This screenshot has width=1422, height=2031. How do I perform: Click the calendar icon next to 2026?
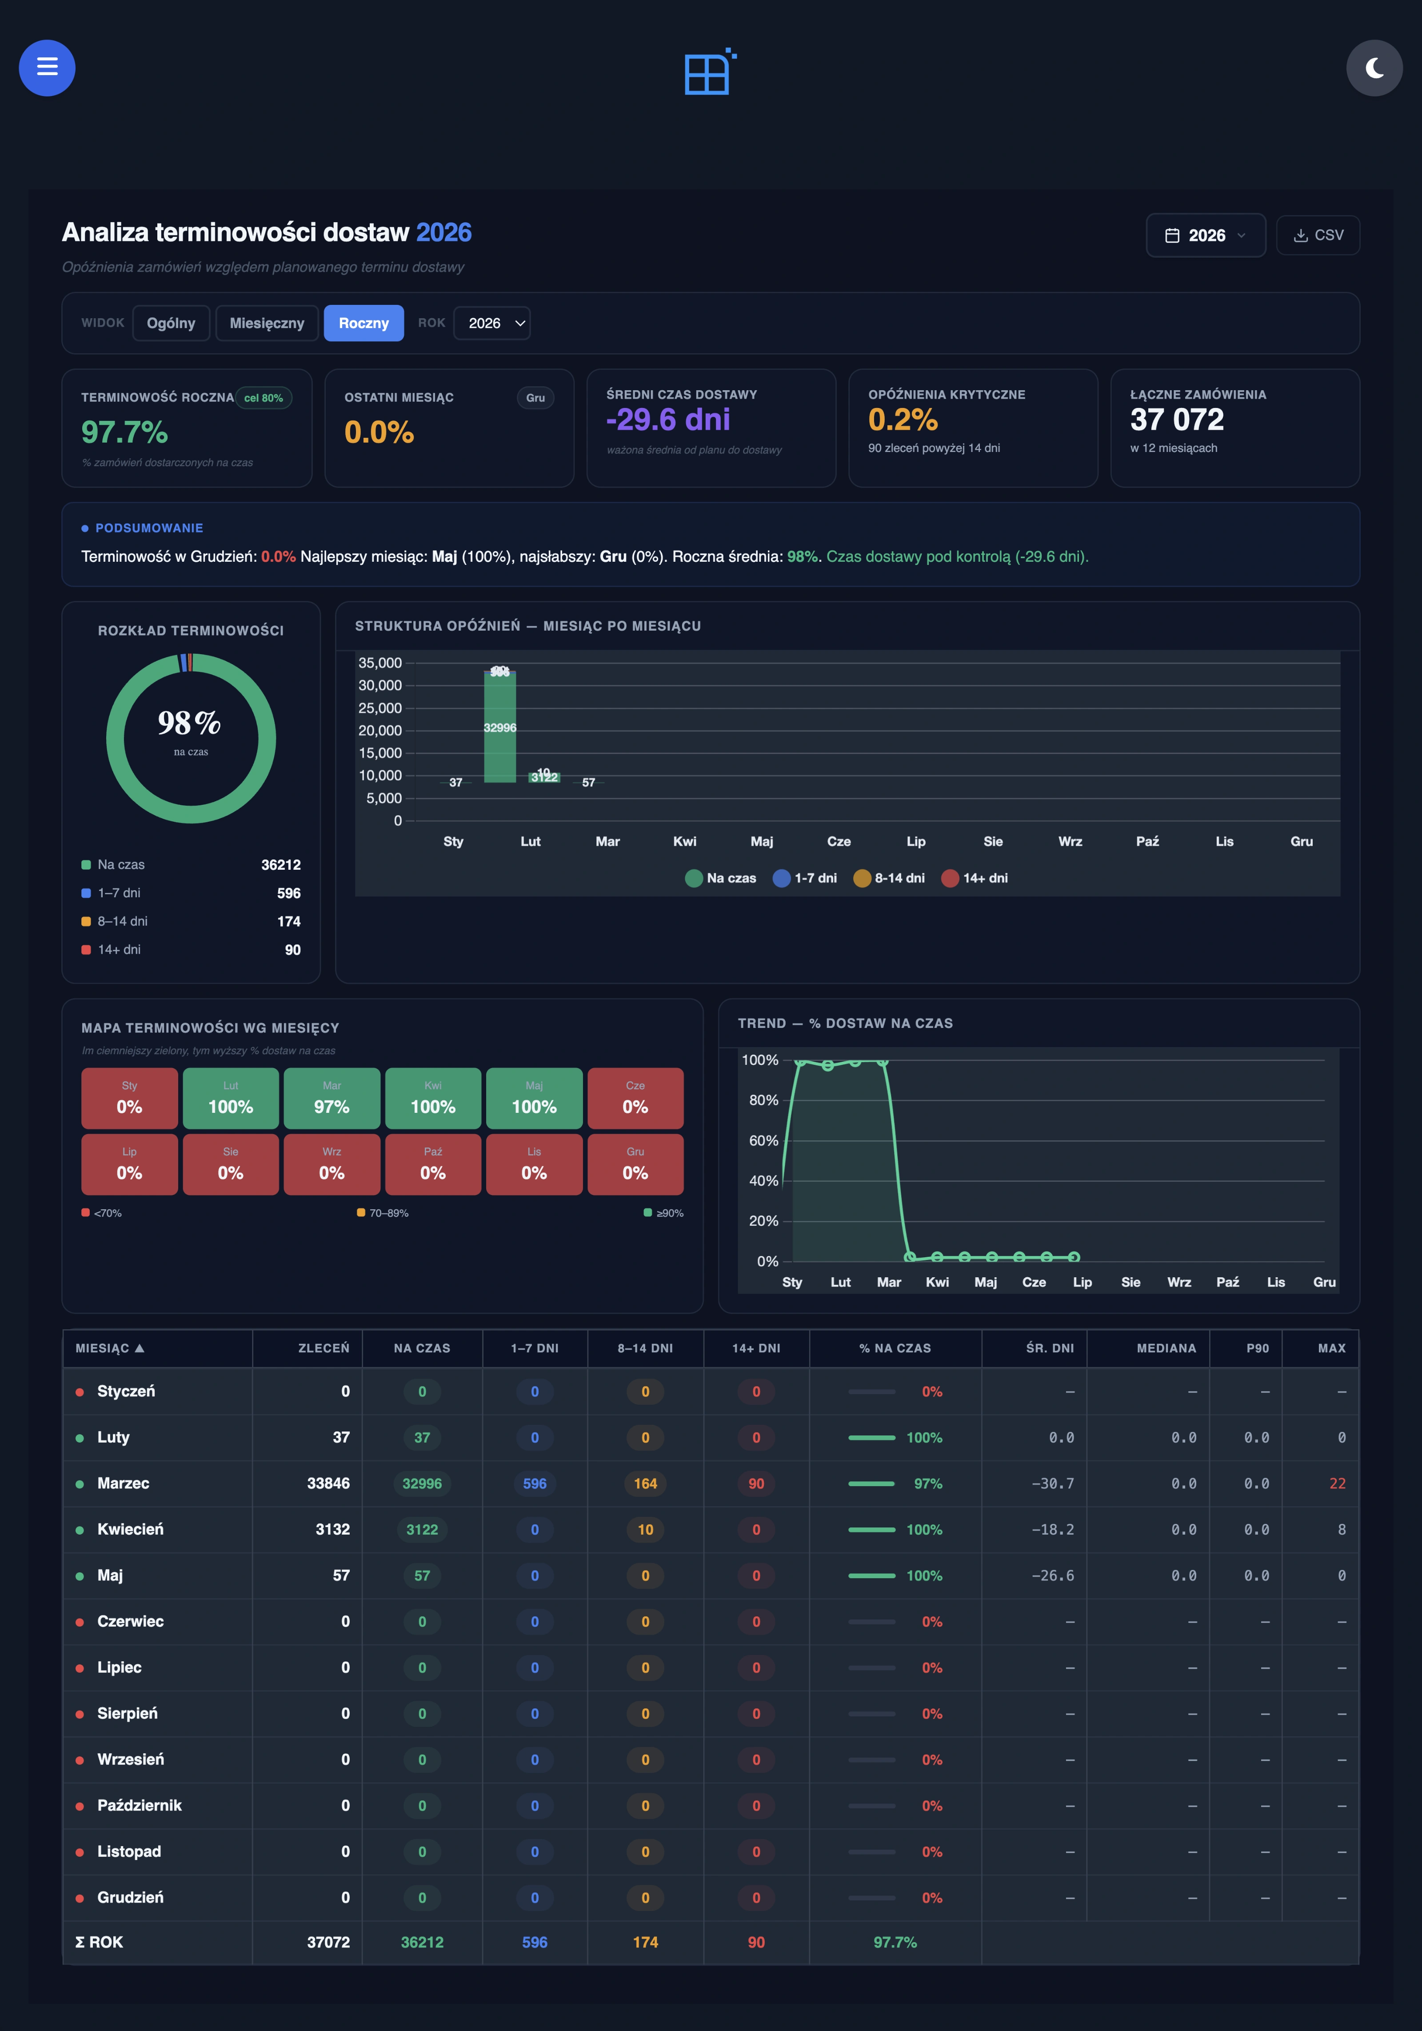[x=1172, y=235]
